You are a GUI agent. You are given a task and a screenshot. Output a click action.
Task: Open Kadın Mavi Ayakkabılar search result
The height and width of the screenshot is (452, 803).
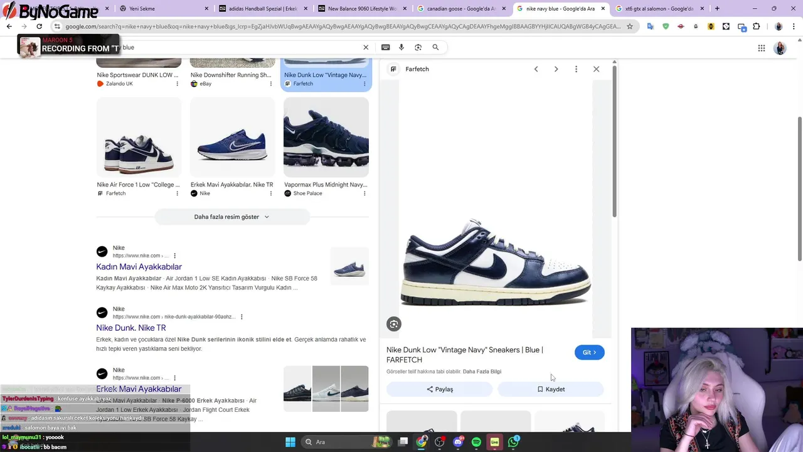point(139,267)
